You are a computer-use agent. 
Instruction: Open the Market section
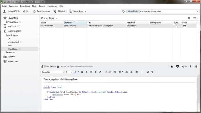click(9, 56)
